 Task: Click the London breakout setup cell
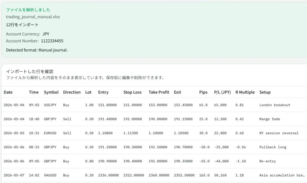click(x=275, y=105)
